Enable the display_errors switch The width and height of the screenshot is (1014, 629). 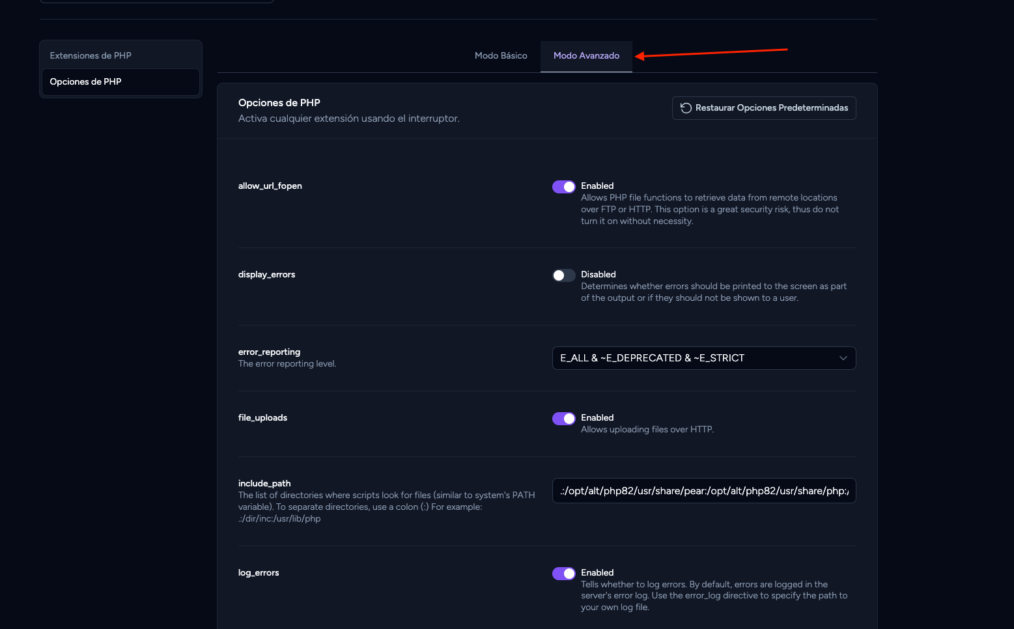564,275
